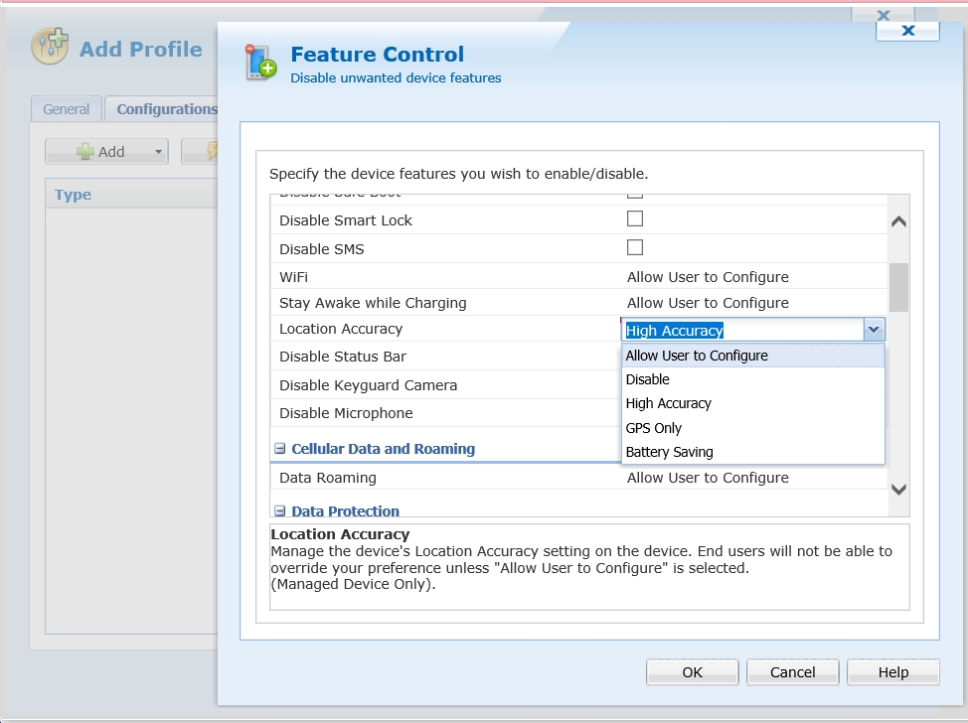The width and height of the screenshot is (968, 723).
Task: Open the Add button dropdown arrow
Action: (x=158, y=152)
